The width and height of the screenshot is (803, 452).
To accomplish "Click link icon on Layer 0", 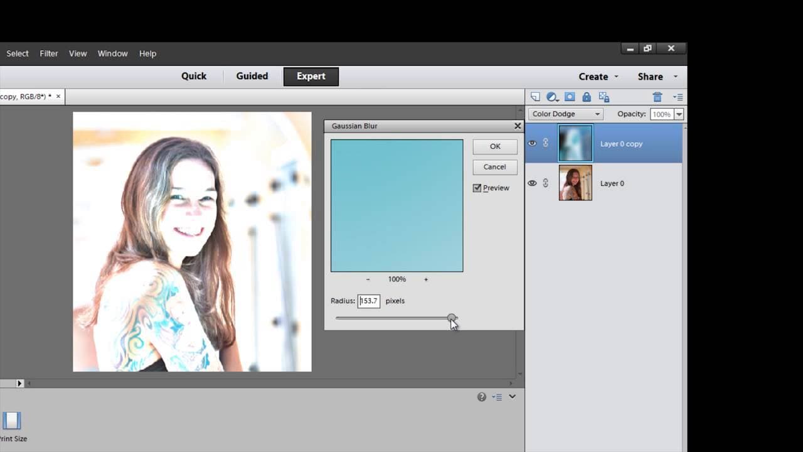I will coord(546,183).
